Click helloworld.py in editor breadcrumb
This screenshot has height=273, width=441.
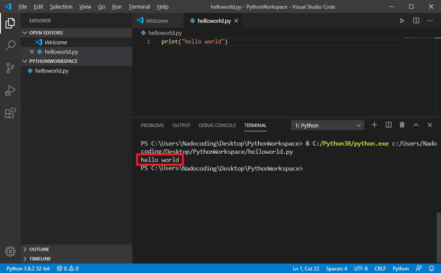[165, 33]
